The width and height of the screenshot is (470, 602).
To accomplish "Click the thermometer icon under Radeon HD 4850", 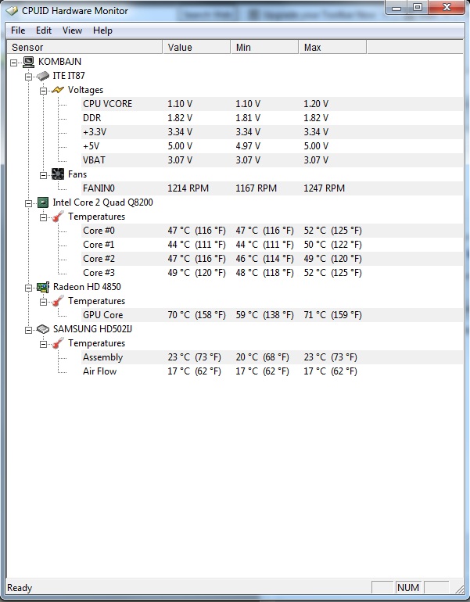I will [58, 301].
